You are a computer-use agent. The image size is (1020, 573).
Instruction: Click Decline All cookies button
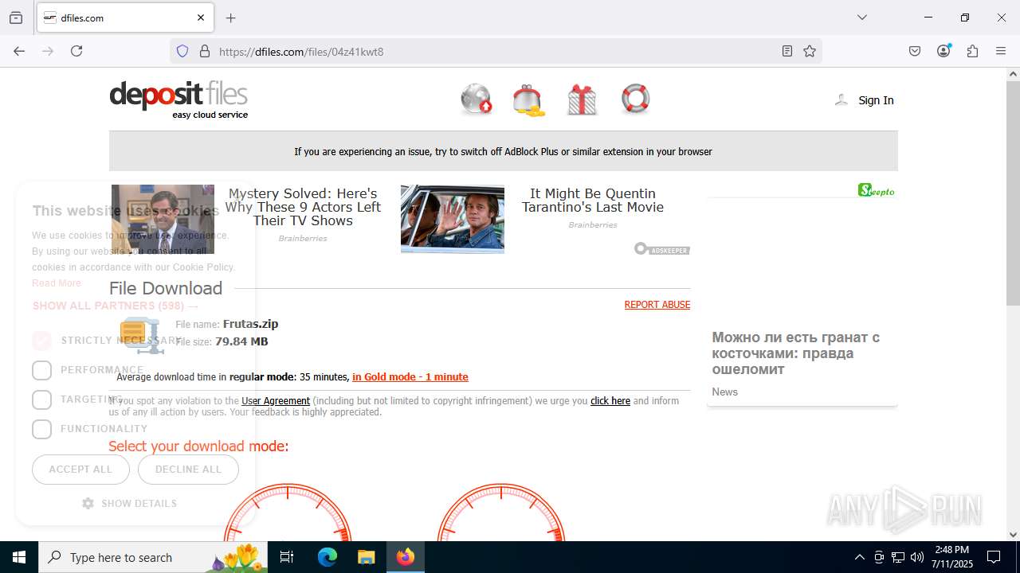click(188, 469)
